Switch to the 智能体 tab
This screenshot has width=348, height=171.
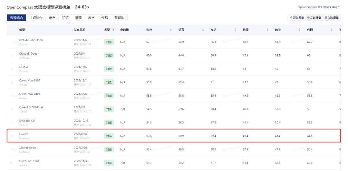pyautogui.click(x=119, y=18)
